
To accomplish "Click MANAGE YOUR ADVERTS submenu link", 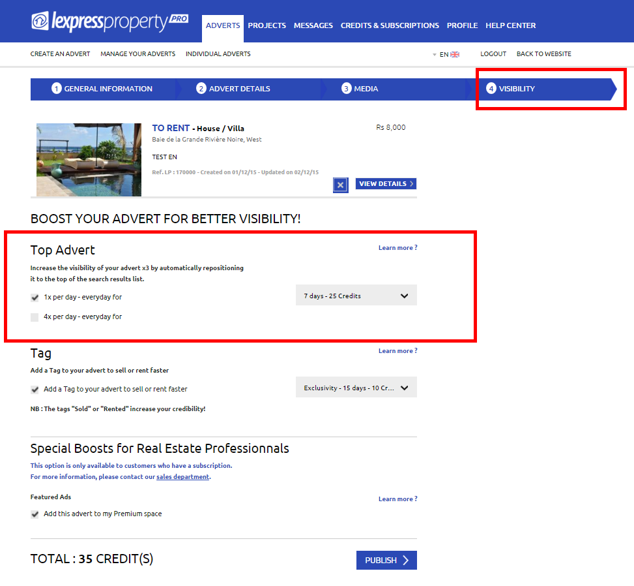I will 138,54.
